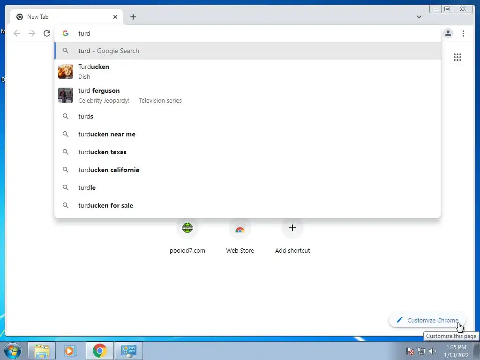Click the volume speaker tray icon

click(x=433, y=351)
